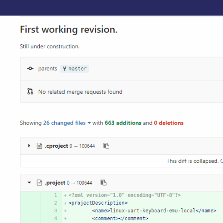Viewport: 223px width, 223px height.
Task: Open the master branch link
Action: coord(74,69)
